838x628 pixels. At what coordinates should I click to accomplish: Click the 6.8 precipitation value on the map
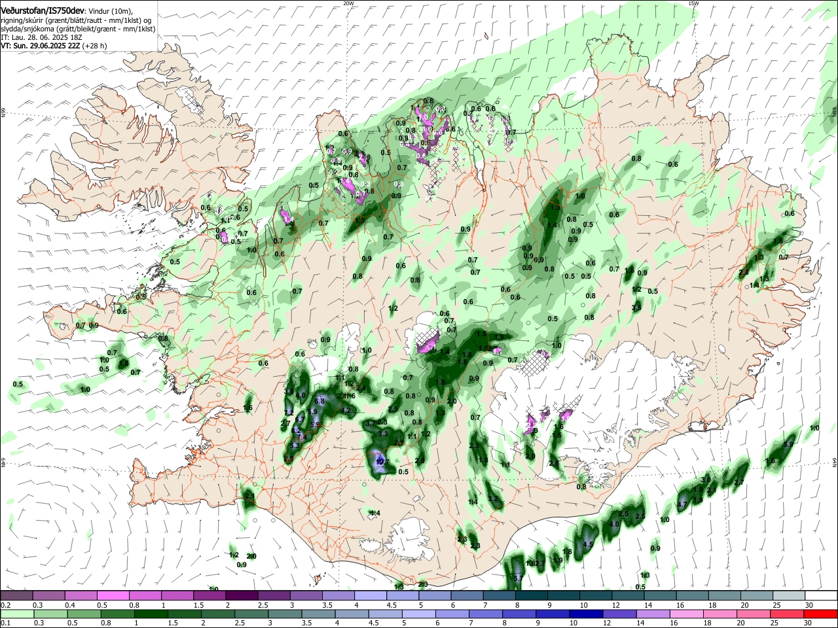pyautogui.click(x=320, y=400)
